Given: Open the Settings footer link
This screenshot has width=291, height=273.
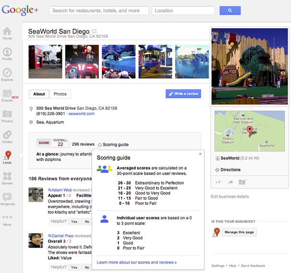Looking at the screenshot, I should coord(218,266).
